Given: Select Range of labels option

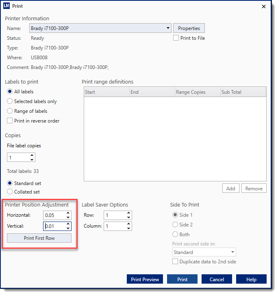Looking at the screenshot, I should click(10, 111).
